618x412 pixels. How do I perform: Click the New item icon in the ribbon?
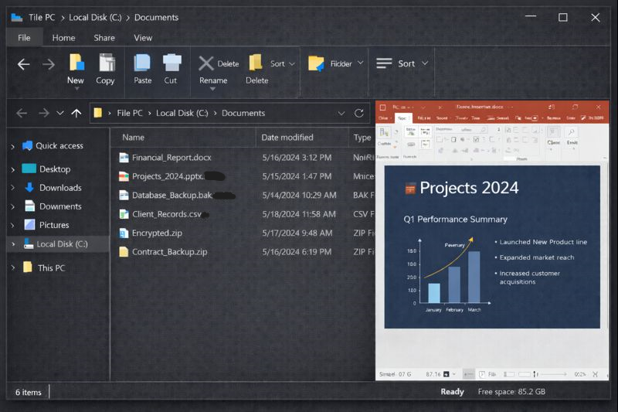click(x=76, y=63)
